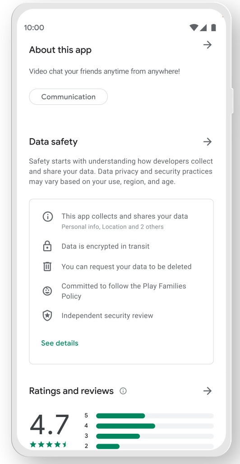Select the 4-star rating bar

[x=155, y=426]
